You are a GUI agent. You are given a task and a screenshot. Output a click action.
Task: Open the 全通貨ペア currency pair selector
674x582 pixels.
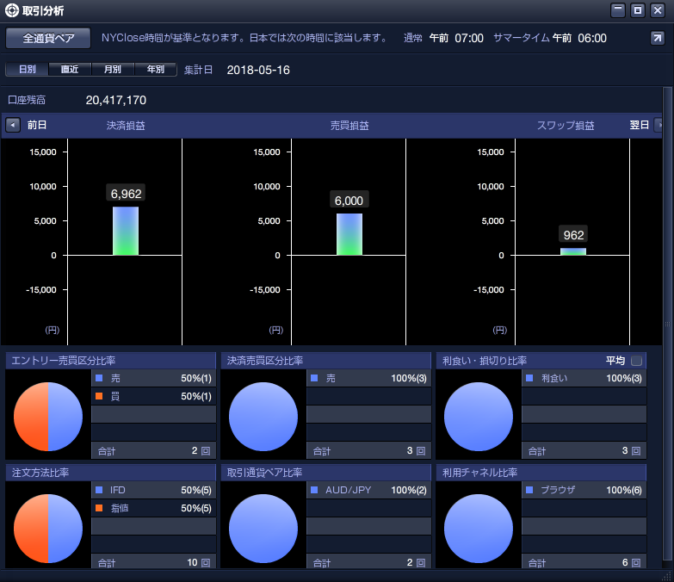48,38
